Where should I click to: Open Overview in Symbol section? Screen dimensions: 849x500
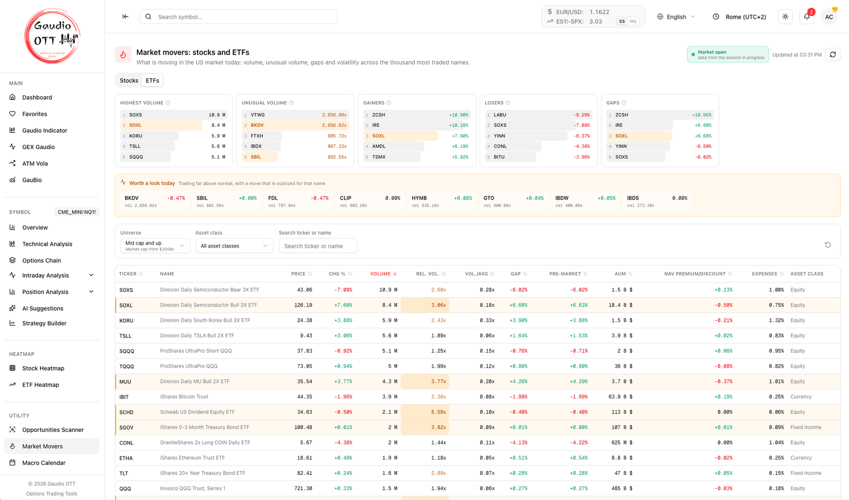coord(52,228)
